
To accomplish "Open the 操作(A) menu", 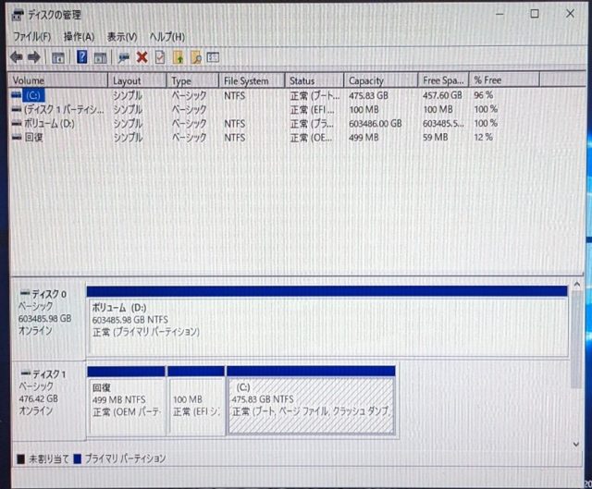I will click(79, 36).
